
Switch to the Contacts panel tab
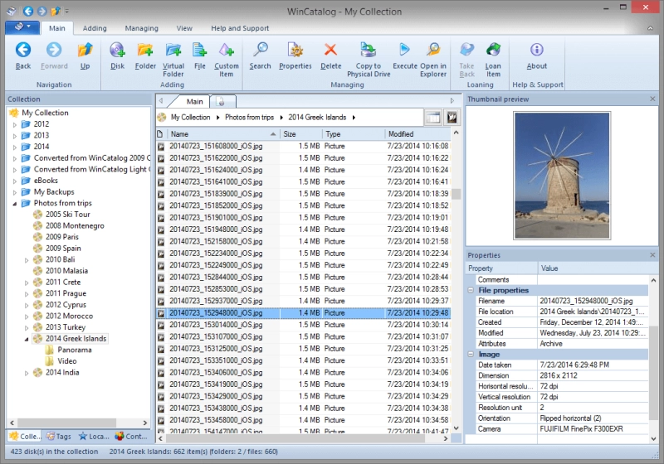(131, 437)
